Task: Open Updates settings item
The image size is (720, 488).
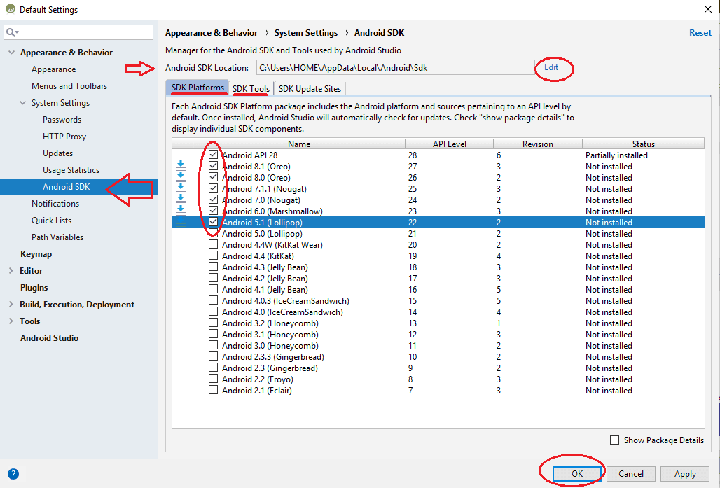Action: (58, 153)
